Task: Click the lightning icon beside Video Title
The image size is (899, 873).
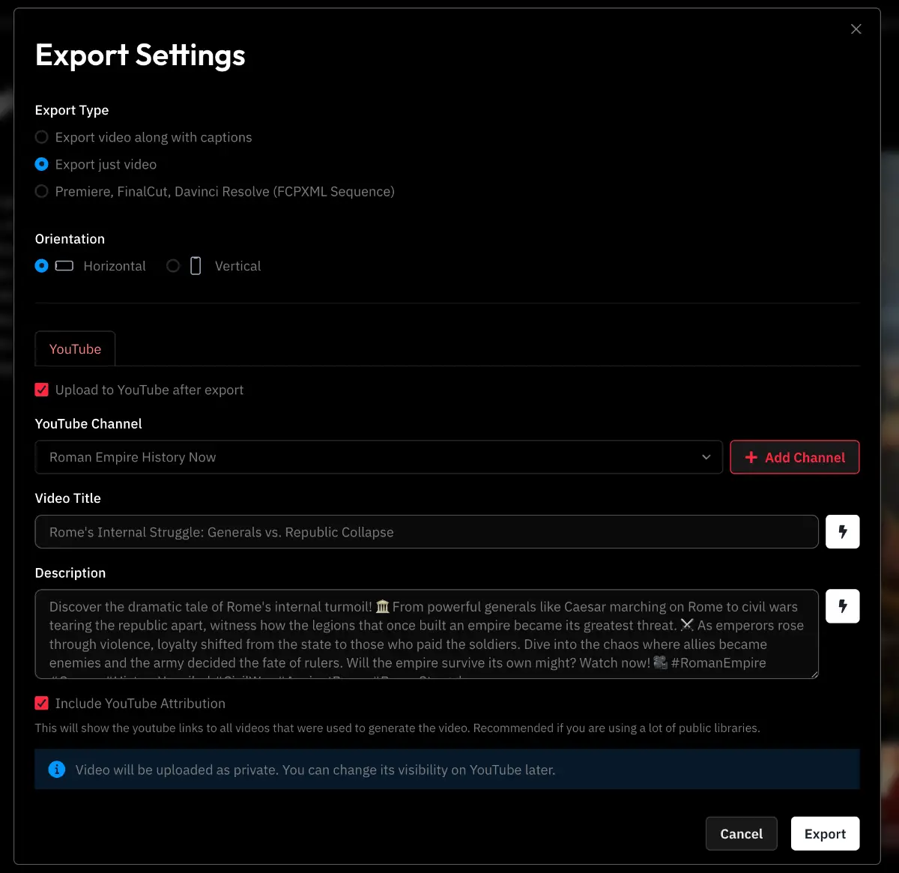Action: [842, 532]
